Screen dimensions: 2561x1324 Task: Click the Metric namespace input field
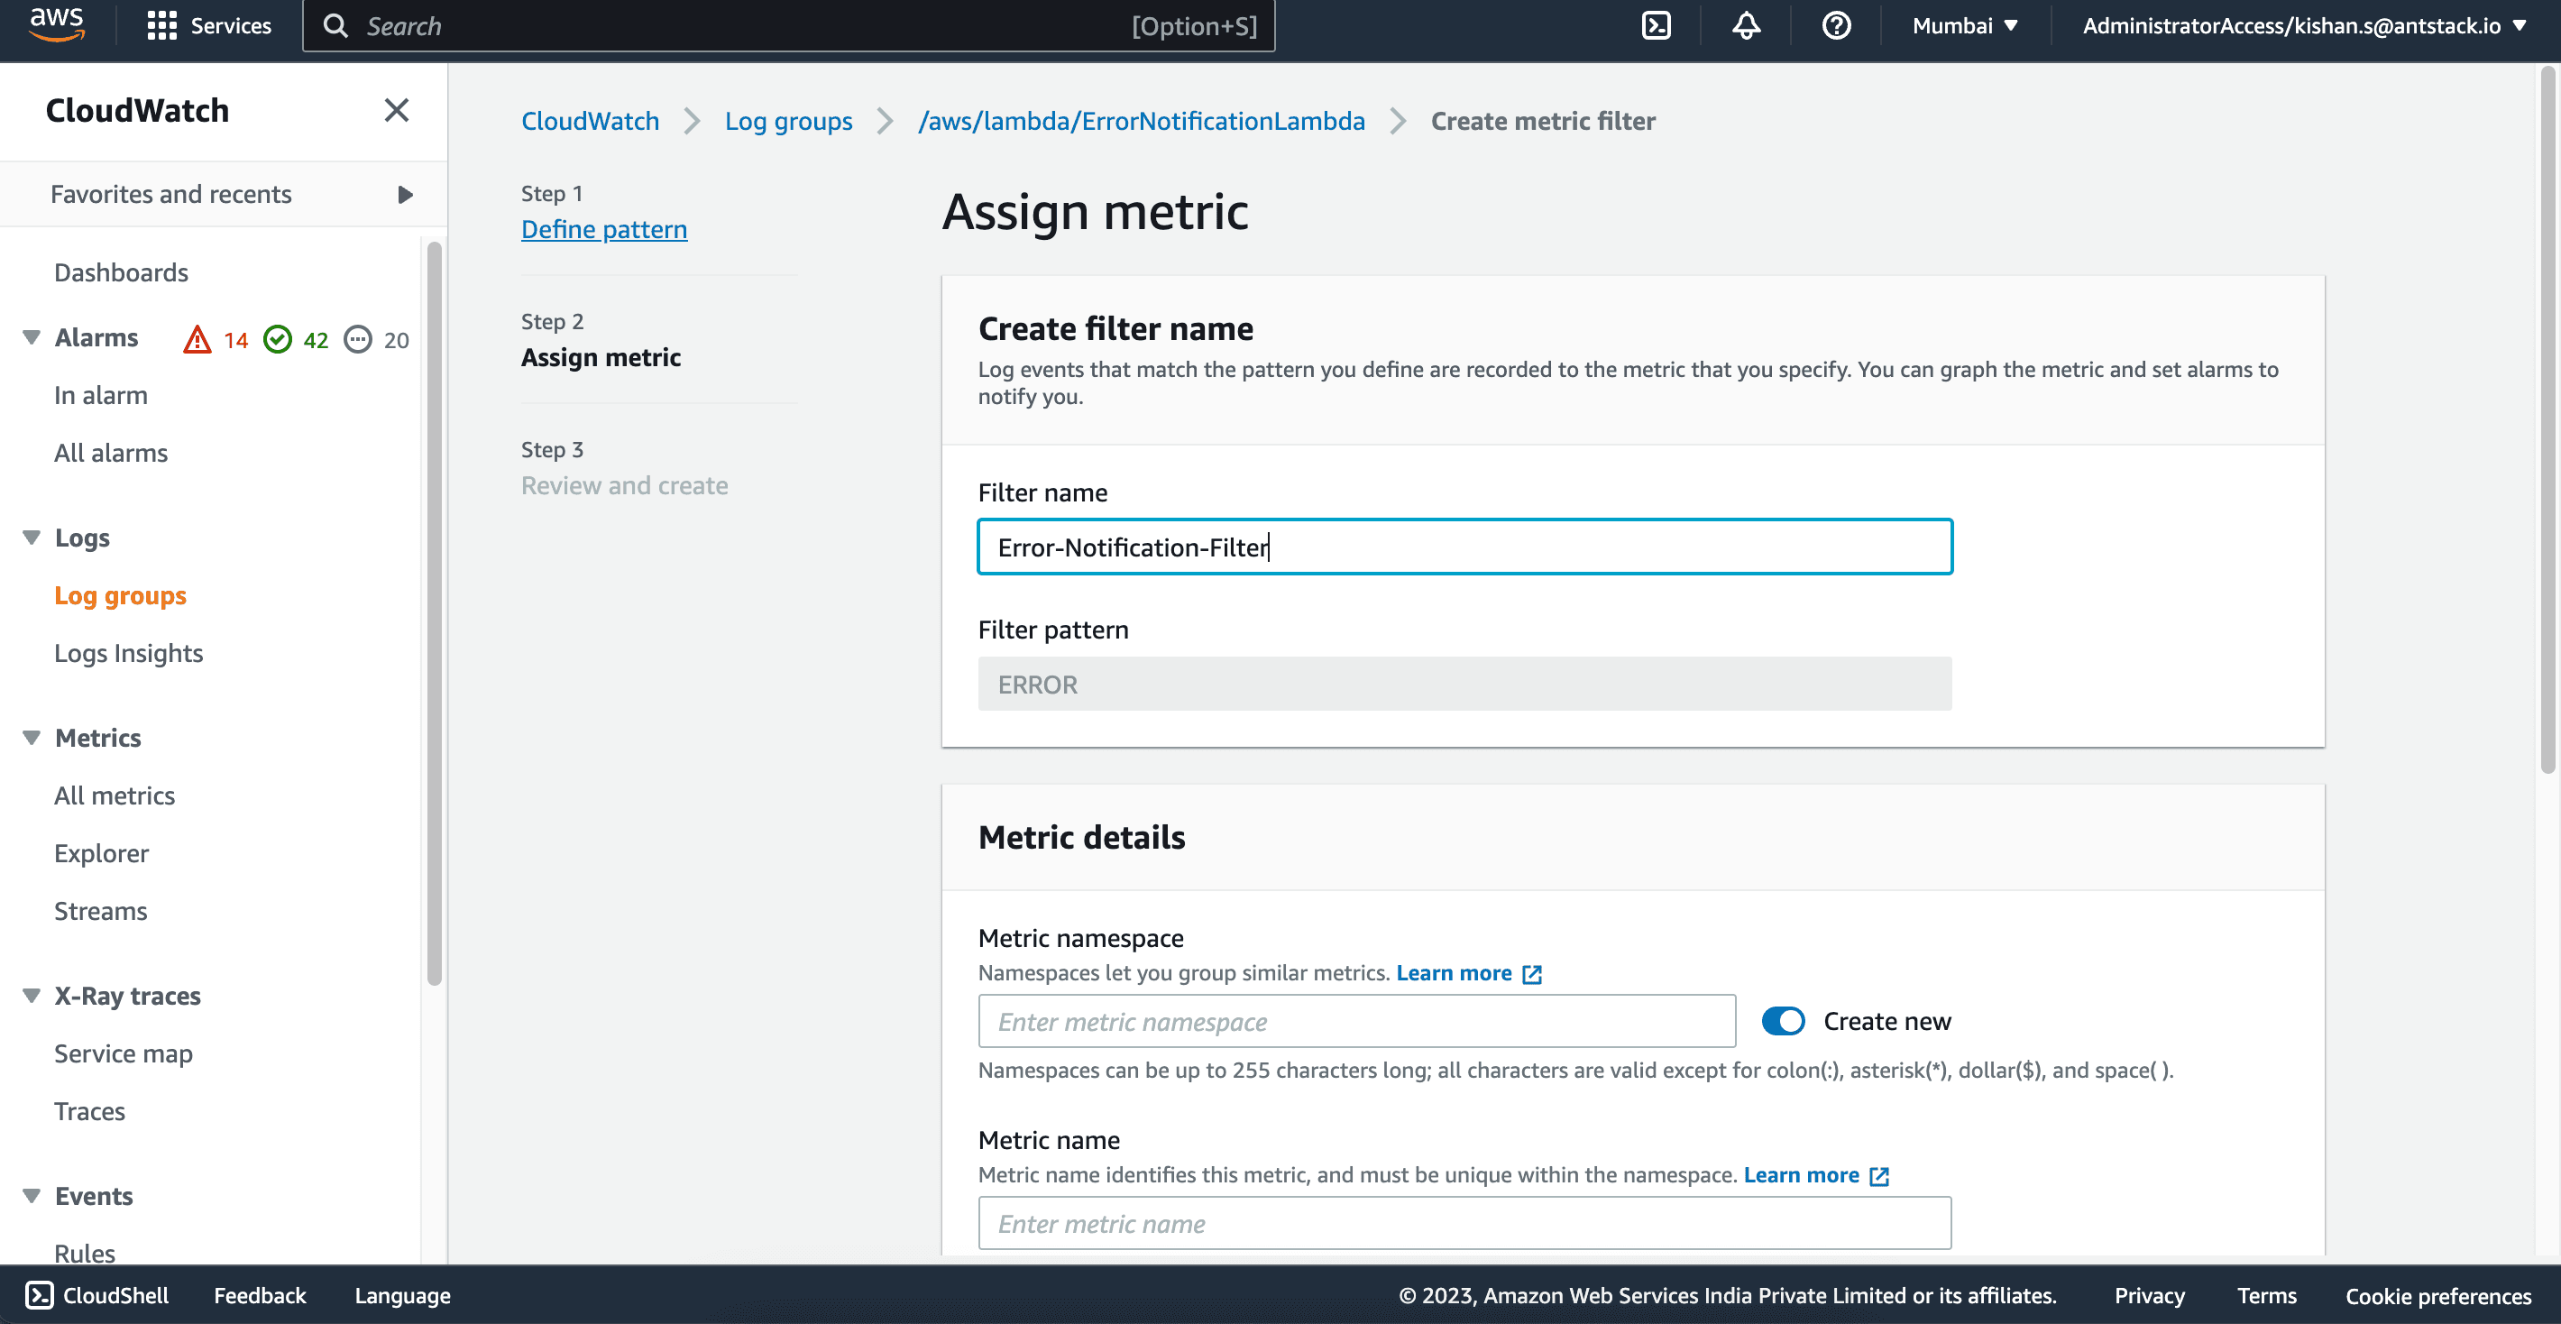[x=1356, y=1021]
